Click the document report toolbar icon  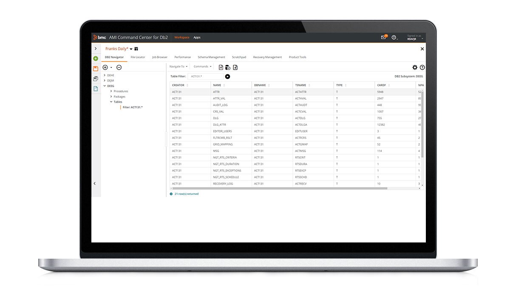click(x=221, y=67)
